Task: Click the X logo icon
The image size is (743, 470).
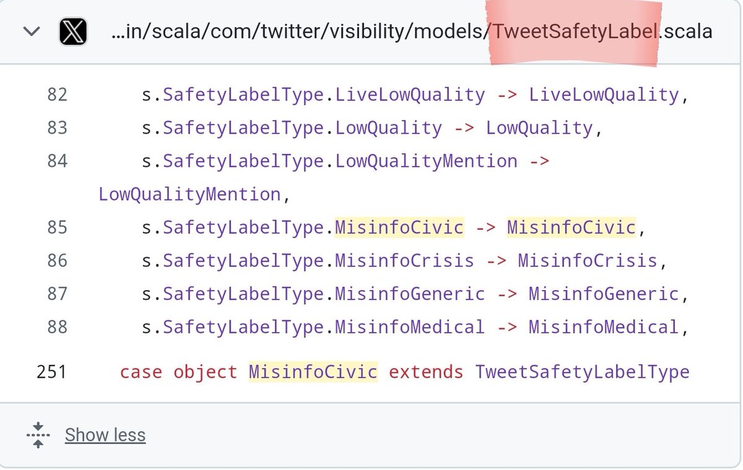Action: (x=73, y=32)
